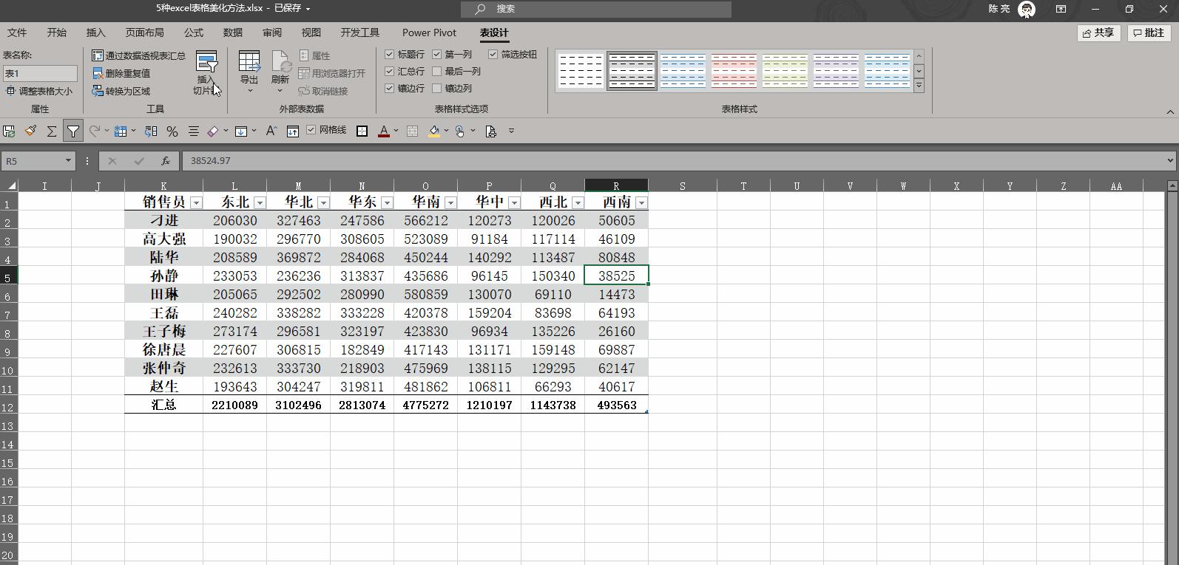Click 转换为区域 (Convert to Range)
The height and width of the screenshot is (565, 1179).
pyautogui.click(x=121, y=91)
